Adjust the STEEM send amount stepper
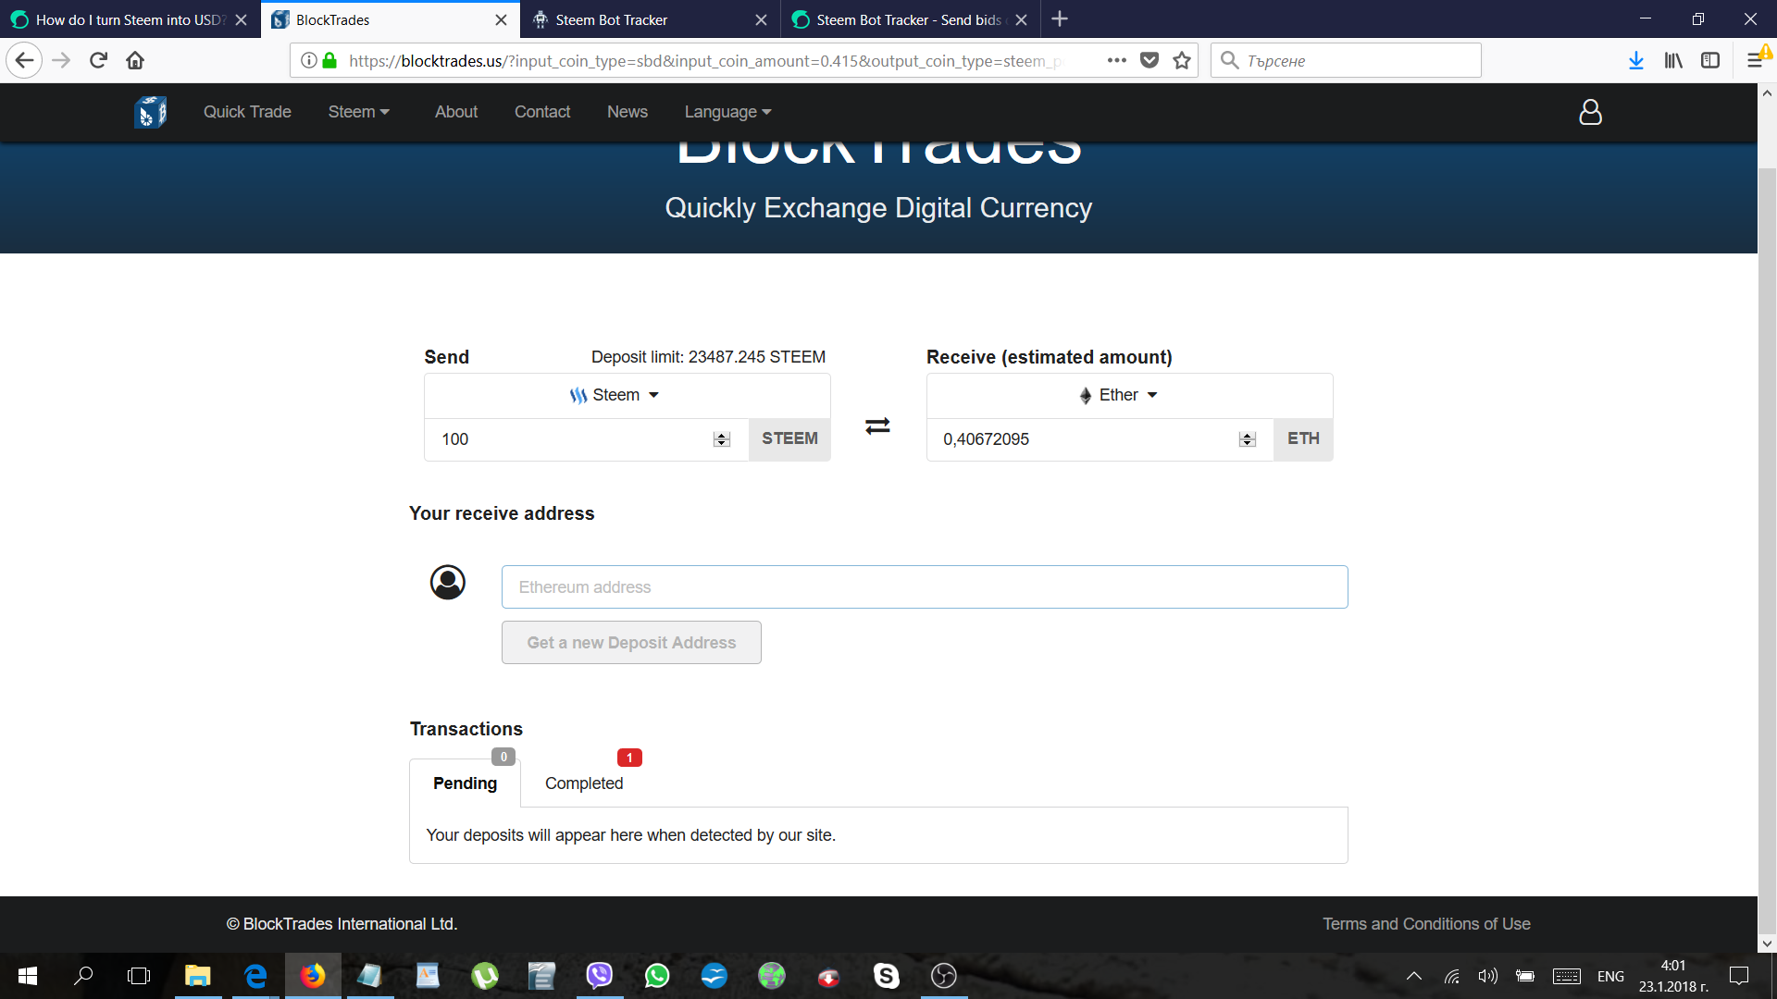This screenshot has height=999, width=1777. [722, 439]
